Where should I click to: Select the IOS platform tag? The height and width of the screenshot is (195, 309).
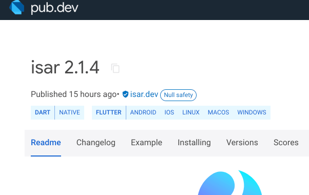tap(169, 112)
